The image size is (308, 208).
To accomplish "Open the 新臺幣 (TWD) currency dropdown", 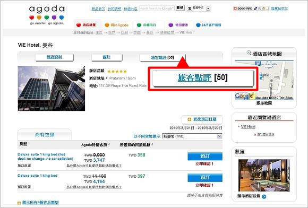I will pos(192,136).
